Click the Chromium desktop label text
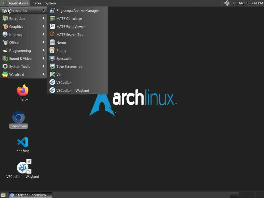The image size is (264, 198). (19, 126)
